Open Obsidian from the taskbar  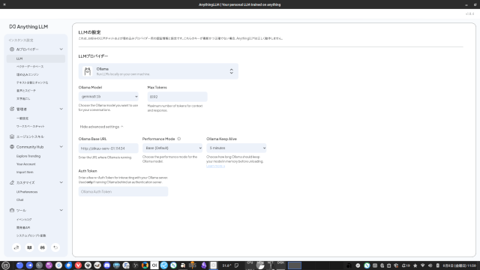pos(203,265)
